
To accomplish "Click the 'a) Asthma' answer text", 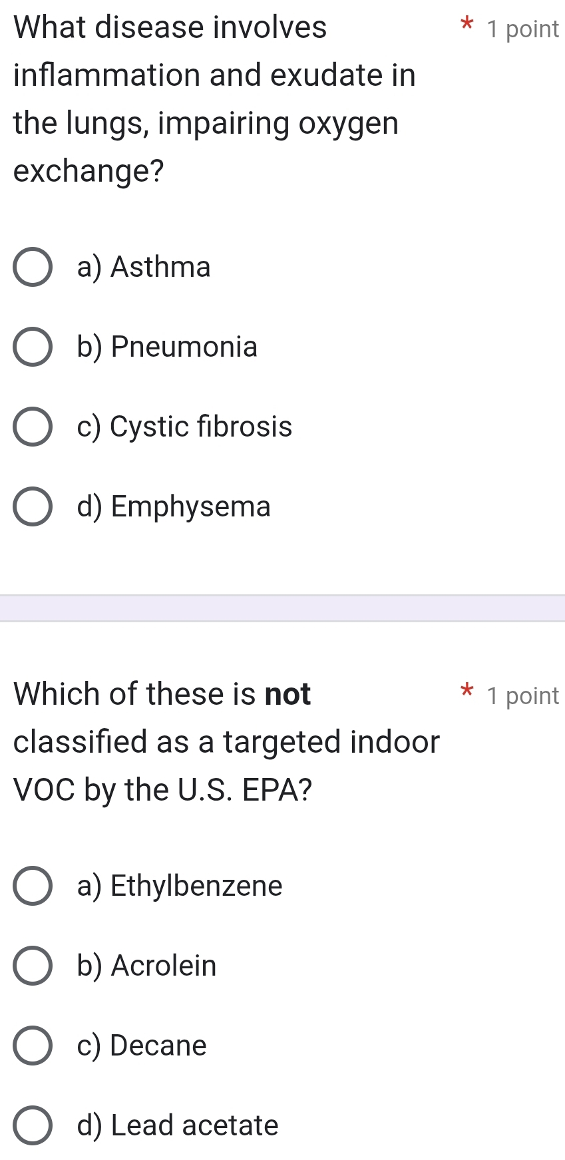I will point(144,268).
